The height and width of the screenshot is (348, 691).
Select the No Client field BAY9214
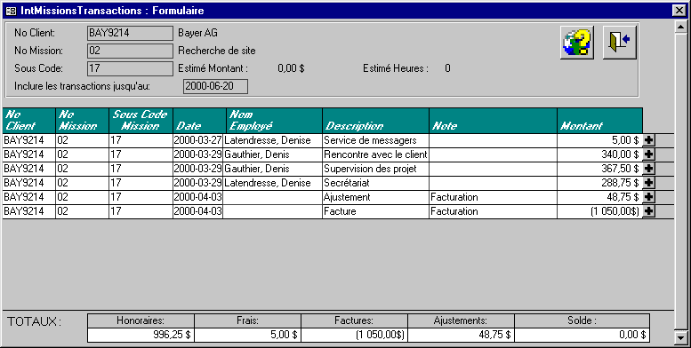130,33
